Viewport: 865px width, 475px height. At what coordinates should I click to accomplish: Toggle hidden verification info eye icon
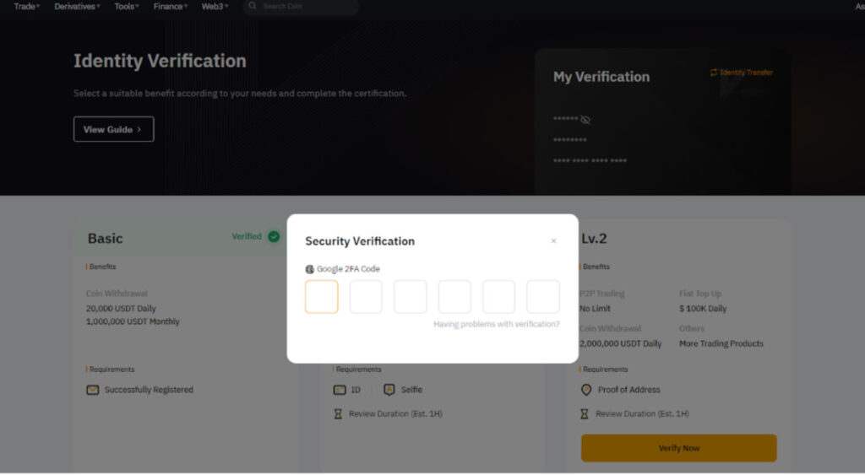click(x=585, y=120)
